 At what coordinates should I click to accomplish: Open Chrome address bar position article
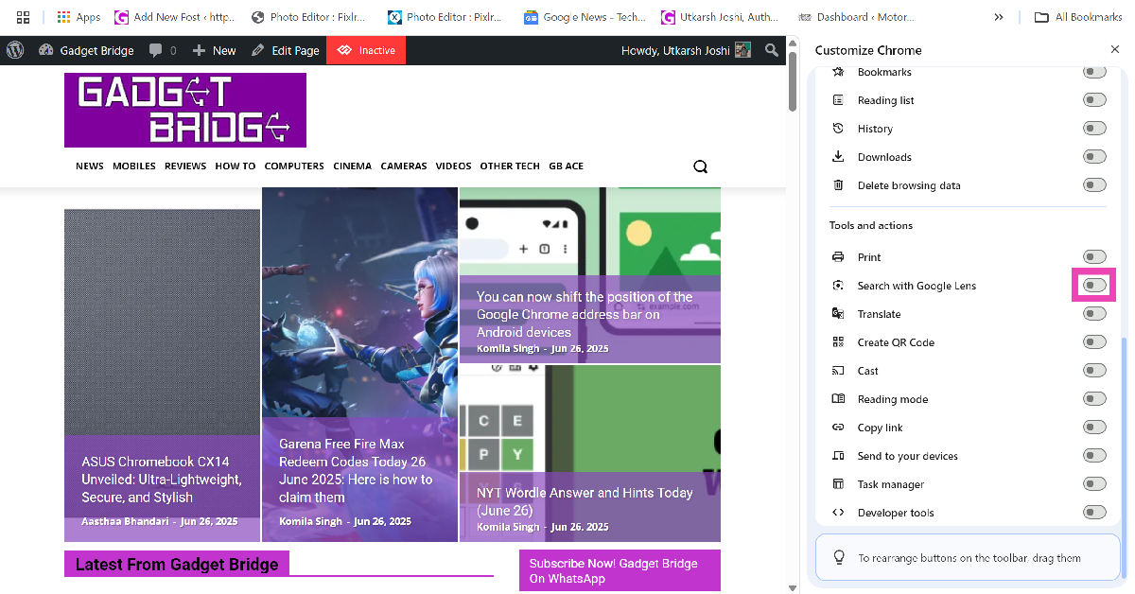(x=585, y=314)
